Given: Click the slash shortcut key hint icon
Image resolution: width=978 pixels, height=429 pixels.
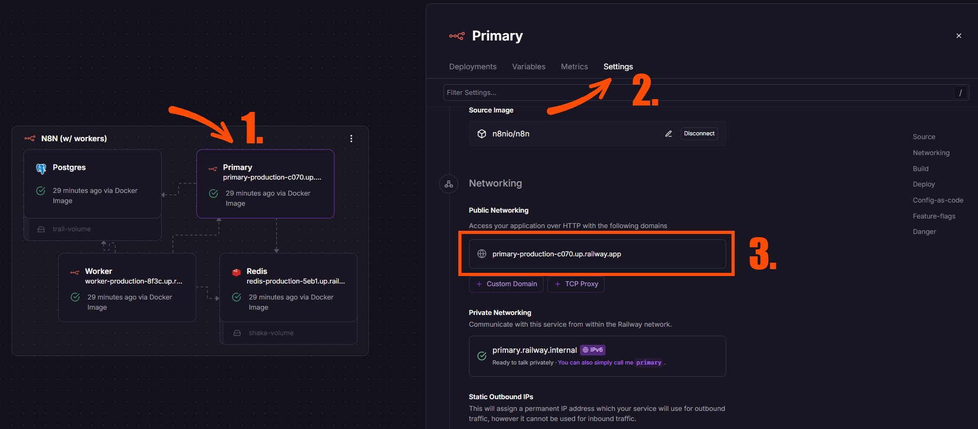Looking at the screenshot, I should 960,93.
